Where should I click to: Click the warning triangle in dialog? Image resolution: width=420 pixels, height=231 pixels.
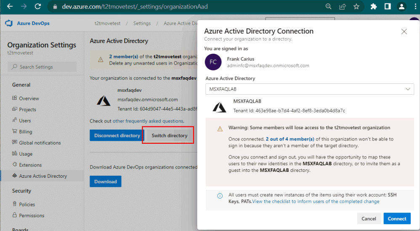click(220, 129)
